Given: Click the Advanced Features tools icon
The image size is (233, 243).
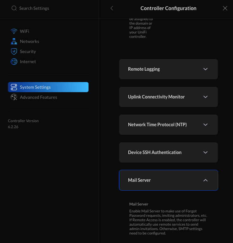Looking at the screenshot, I should point(14,97).
